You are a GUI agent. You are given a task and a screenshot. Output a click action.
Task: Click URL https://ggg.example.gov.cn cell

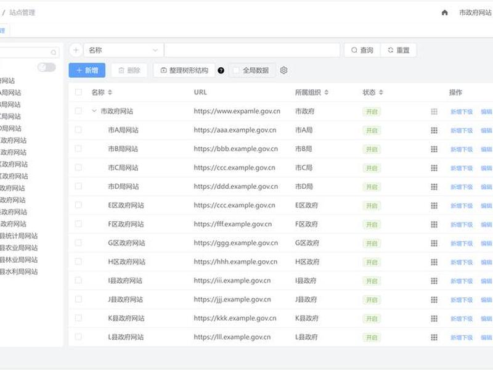point(236,243)
